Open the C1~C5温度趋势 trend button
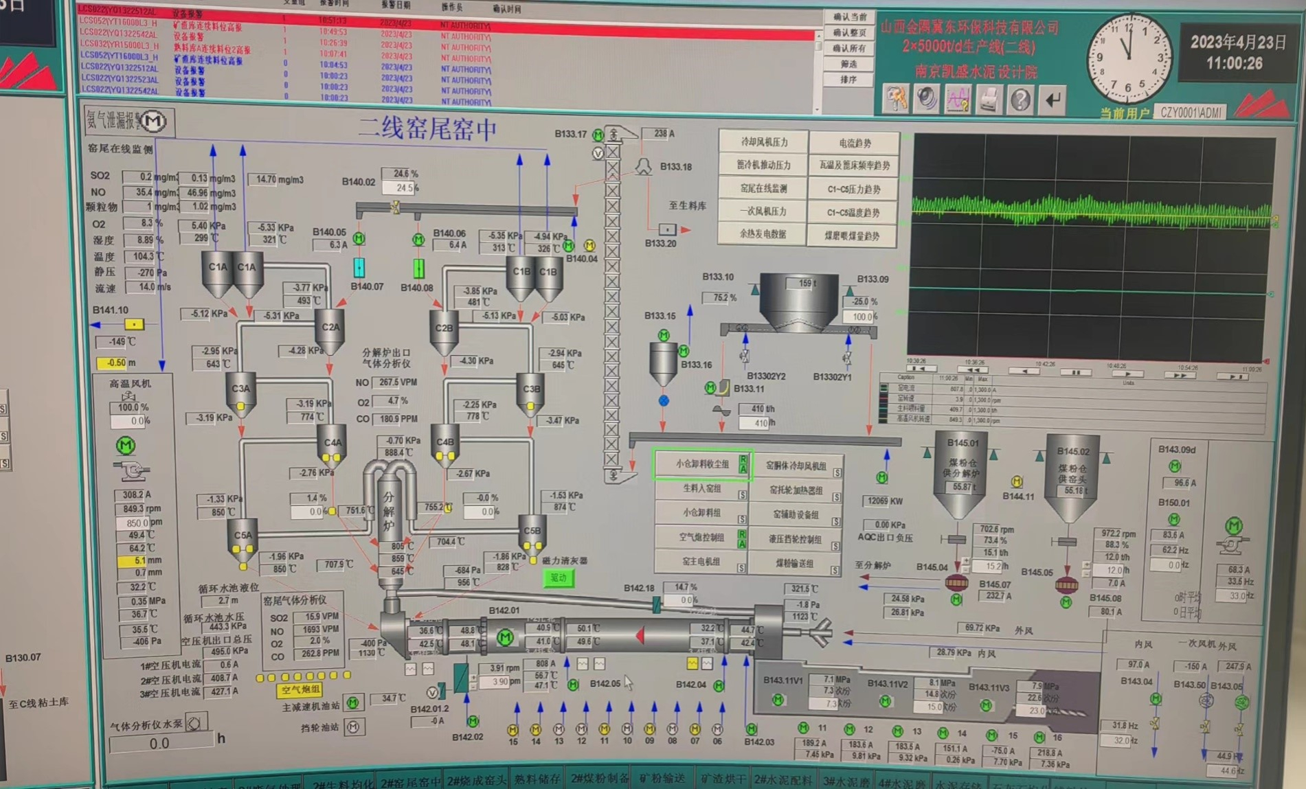The width and height of the screenshot is (1306, 789). tap(853, 213)
